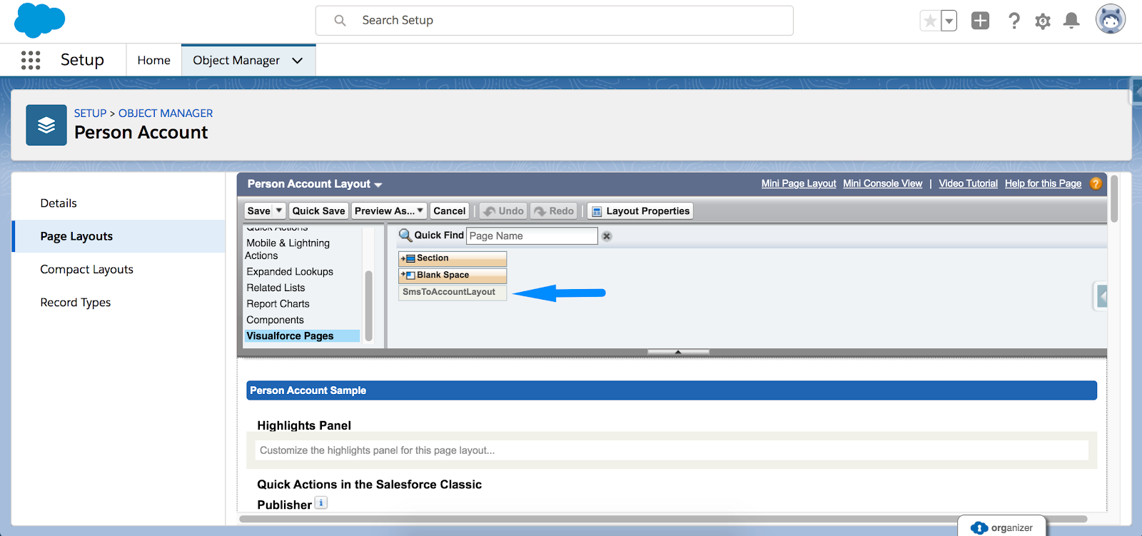
Task: Click the favorites star icon
Action: (x=930, y=21)
